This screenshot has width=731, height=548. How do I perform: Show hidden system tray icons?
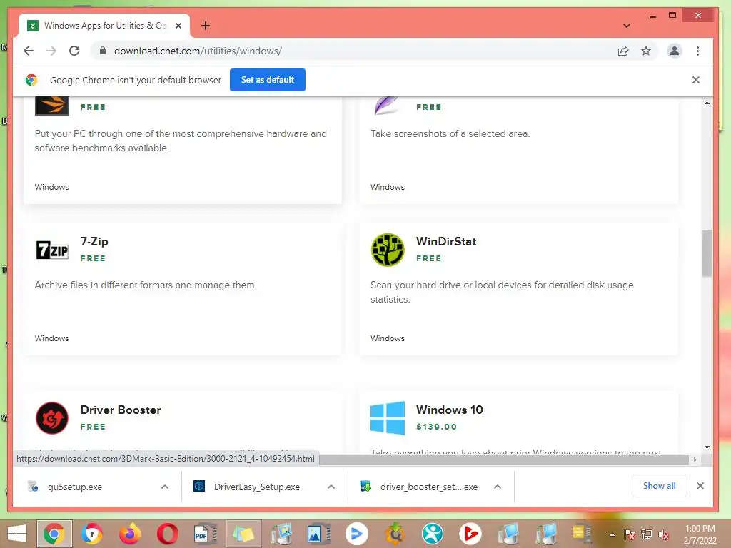click(612, 534)
